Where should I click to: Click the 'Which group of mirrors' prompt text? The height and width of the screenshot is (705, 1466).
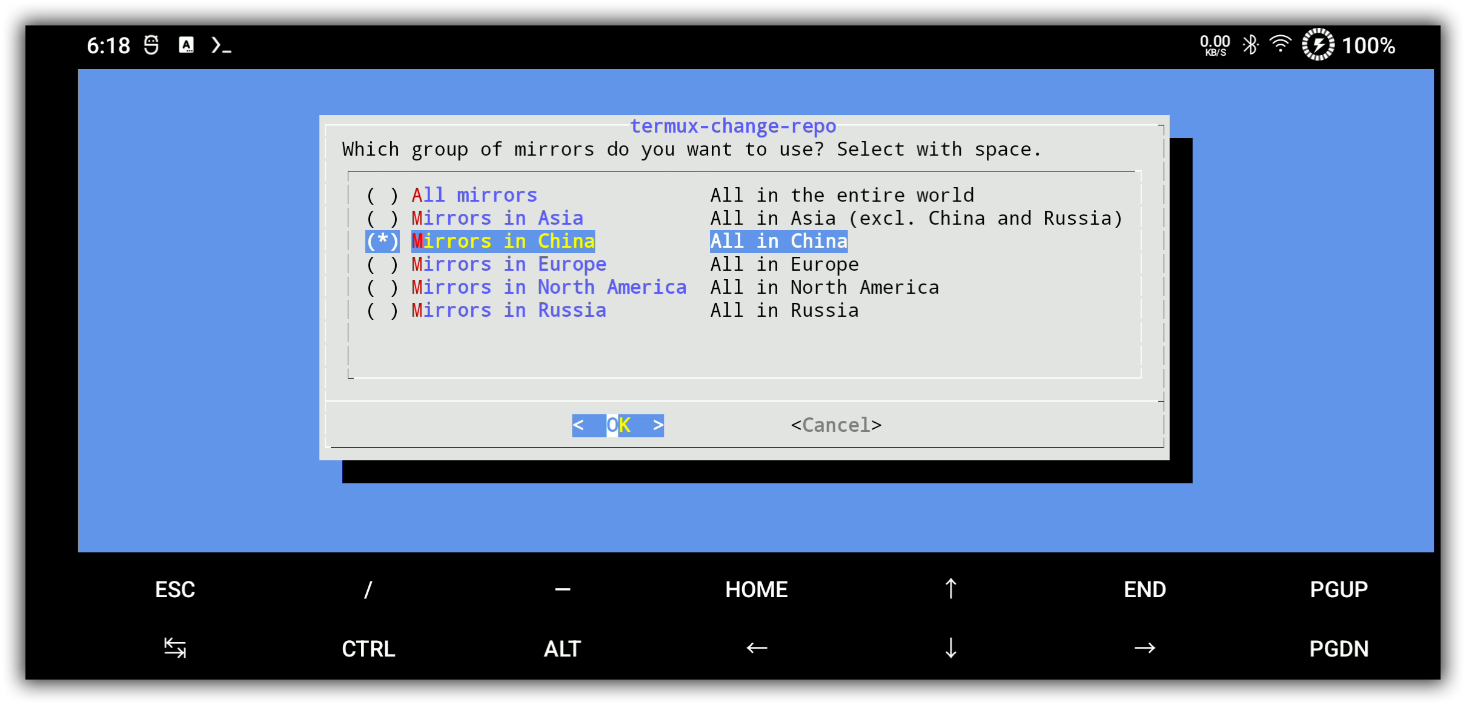pos(692,149)
